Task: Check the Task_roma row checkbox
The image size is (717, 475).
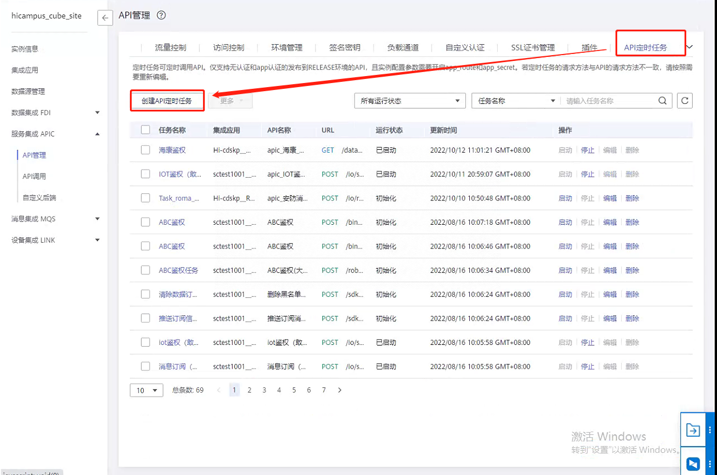Action: 146,198
